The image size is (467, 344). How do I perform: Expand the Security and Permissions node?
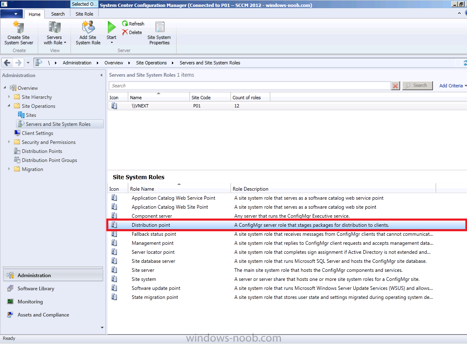9,142
